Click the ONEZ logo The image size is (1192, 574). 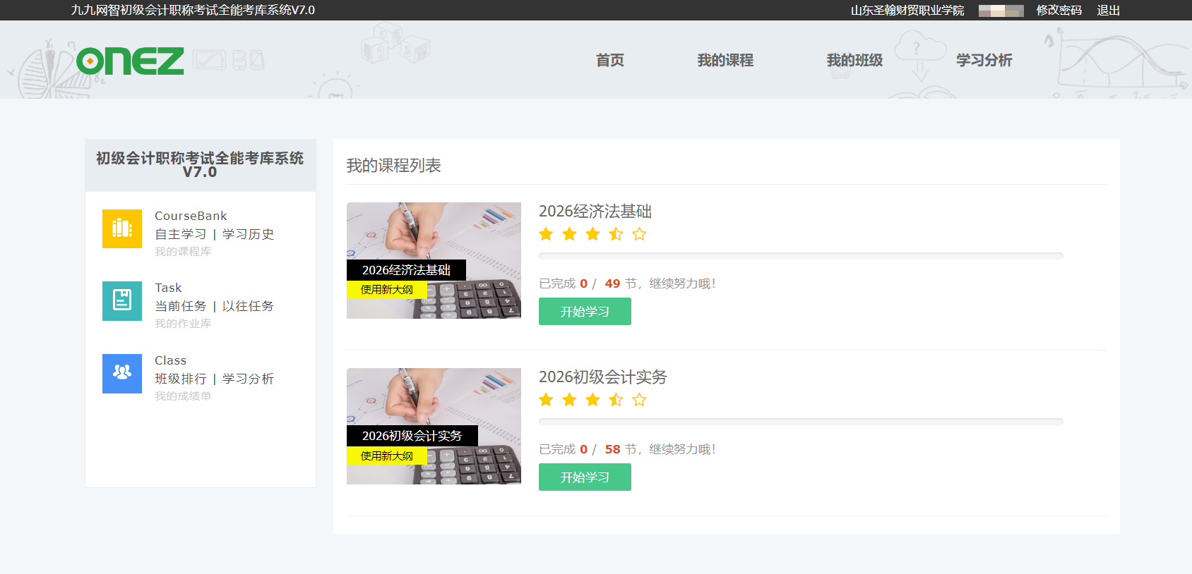131,61
